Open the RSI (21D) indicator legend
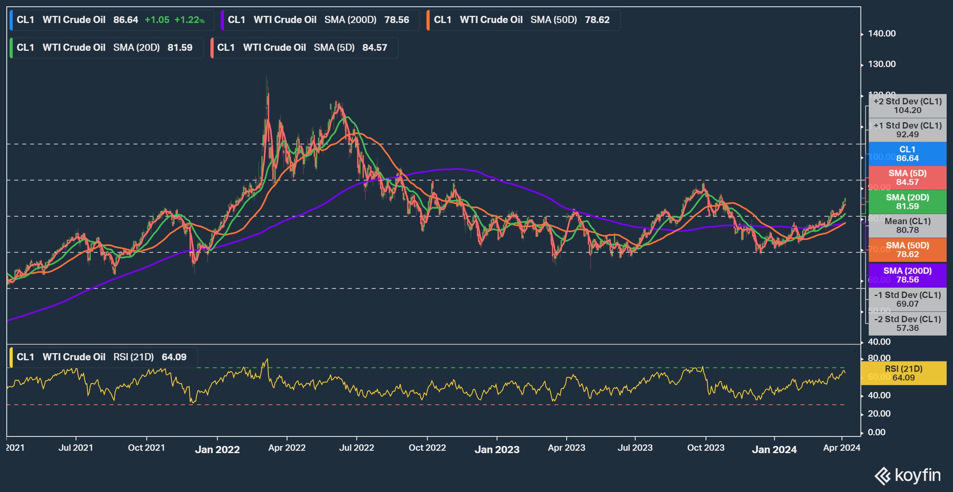This screenshot has height=492, width=953. (102, 357)
